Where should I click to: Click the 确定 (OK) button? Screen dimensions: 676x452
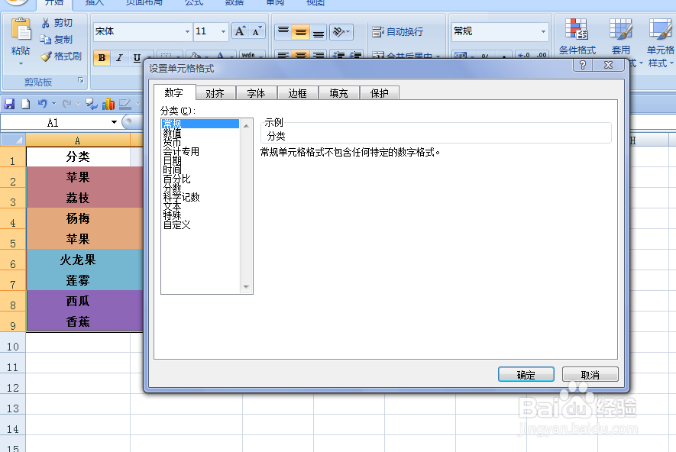pyautogui.click(x=526, y=374)
